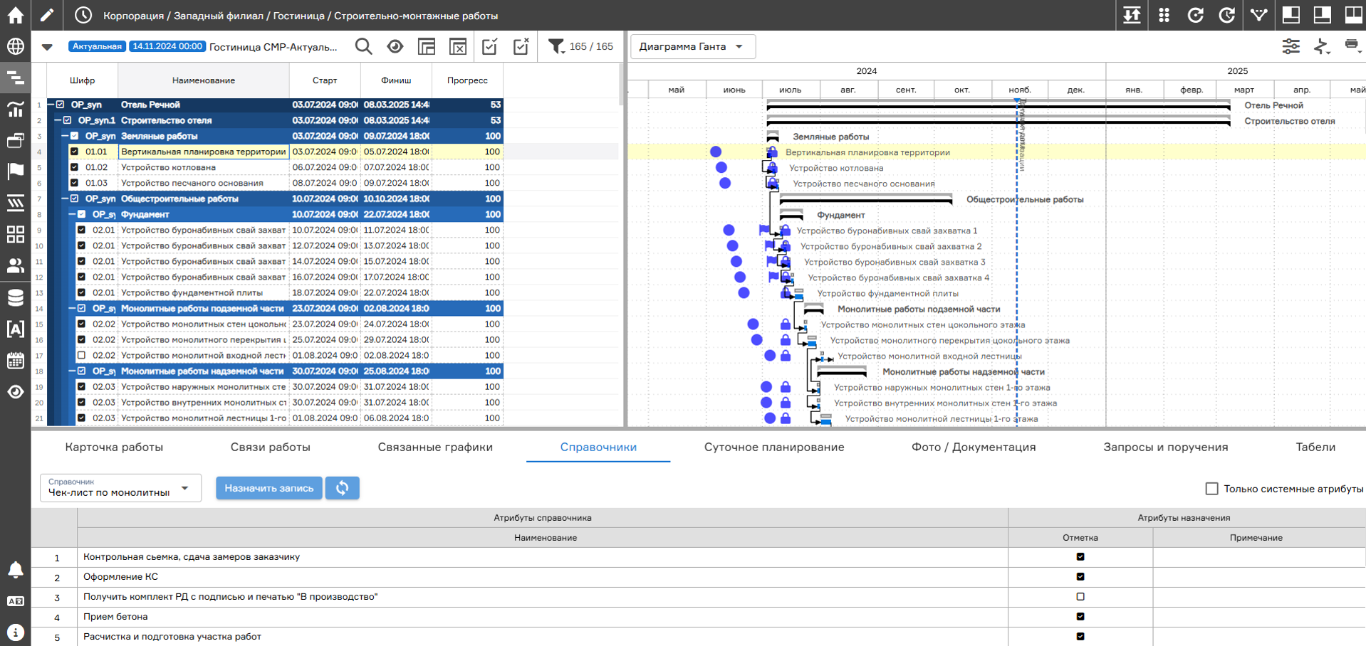1366x646 pixels.
Task: Click the collapse/expand arrows icon in top bar
Action: (x=1132, y=15)
